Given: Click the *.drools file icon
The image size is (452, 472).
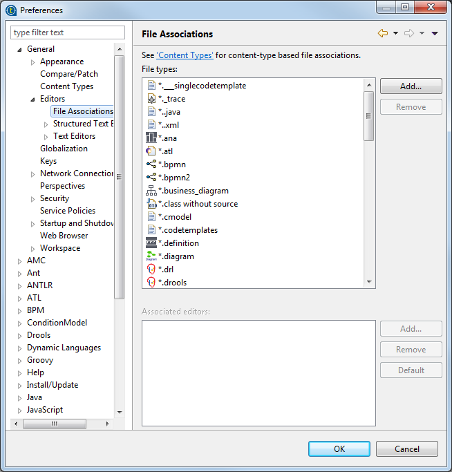Looking at the screenshot, I should pyautogui.click(x=151, y=283).
